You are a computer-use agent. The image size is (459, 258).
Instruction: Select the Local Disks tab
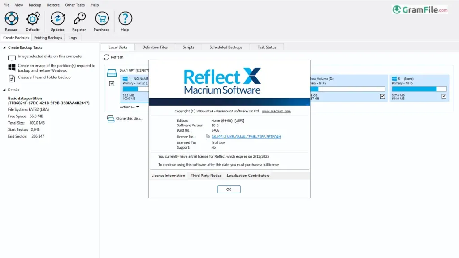point(118,47)
